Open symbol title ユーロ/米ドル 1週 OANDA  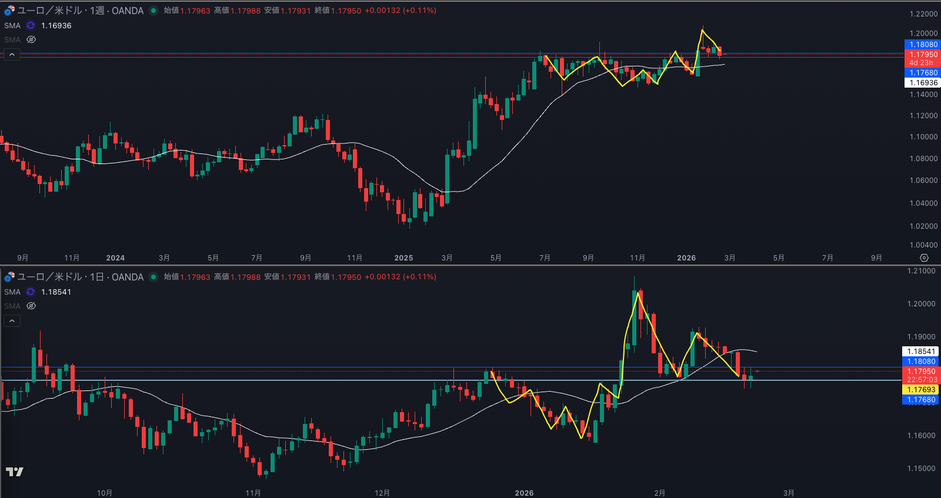tap(80, 11)
